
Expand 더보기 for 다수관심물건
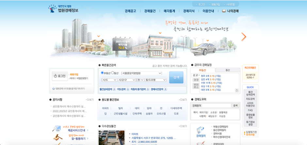pos(183,126)
